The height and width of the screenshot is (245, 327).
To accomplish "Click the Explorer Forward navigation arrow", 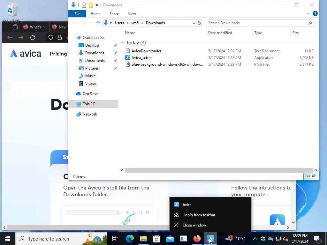I will coord(84,23).
